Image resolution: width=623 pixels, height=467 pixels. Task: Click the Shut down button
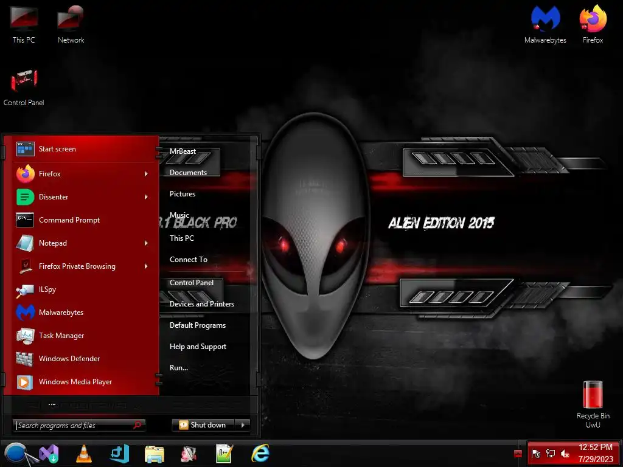pos(204,425)
